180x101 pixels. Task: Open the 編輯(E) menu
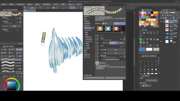coord(12,4)
